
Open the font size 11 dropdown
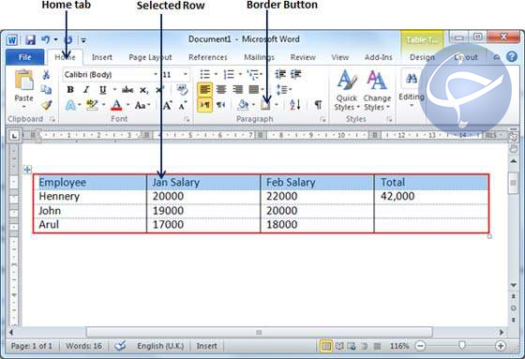(x=186, y=74)
